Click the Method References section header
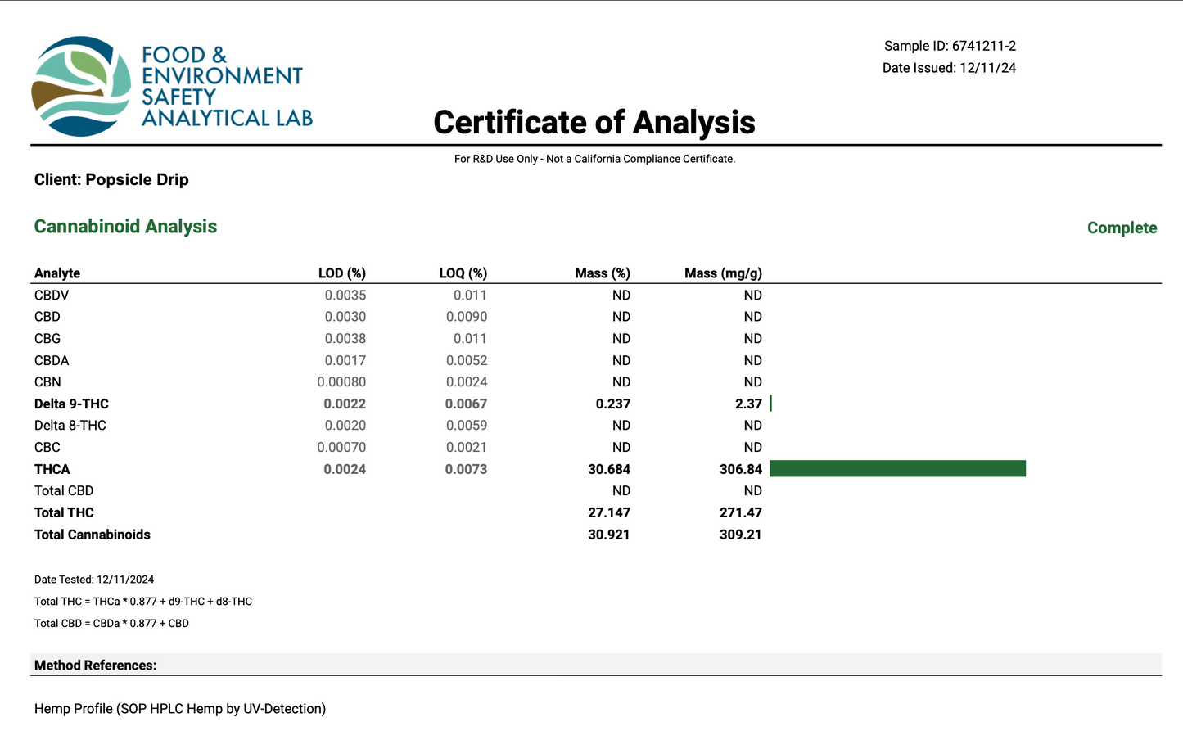 (95, 666)
